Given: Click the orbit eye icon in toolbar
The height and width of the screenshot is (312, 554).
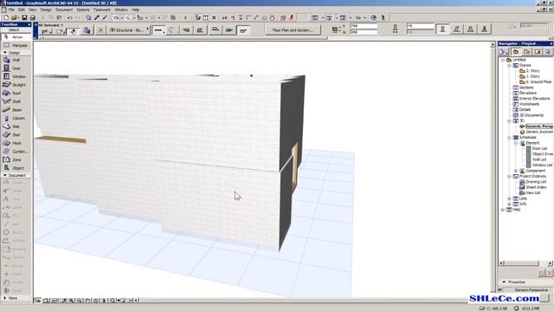Looking at the screenshot, I should (x=374, y=17).
